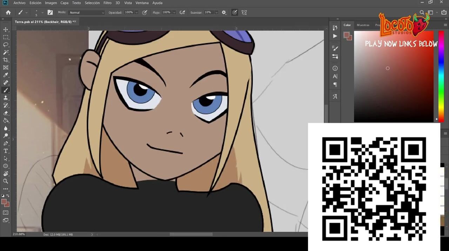Select the Zoom tool
Screen dimensions: 449x251
[x=6, y=181]
